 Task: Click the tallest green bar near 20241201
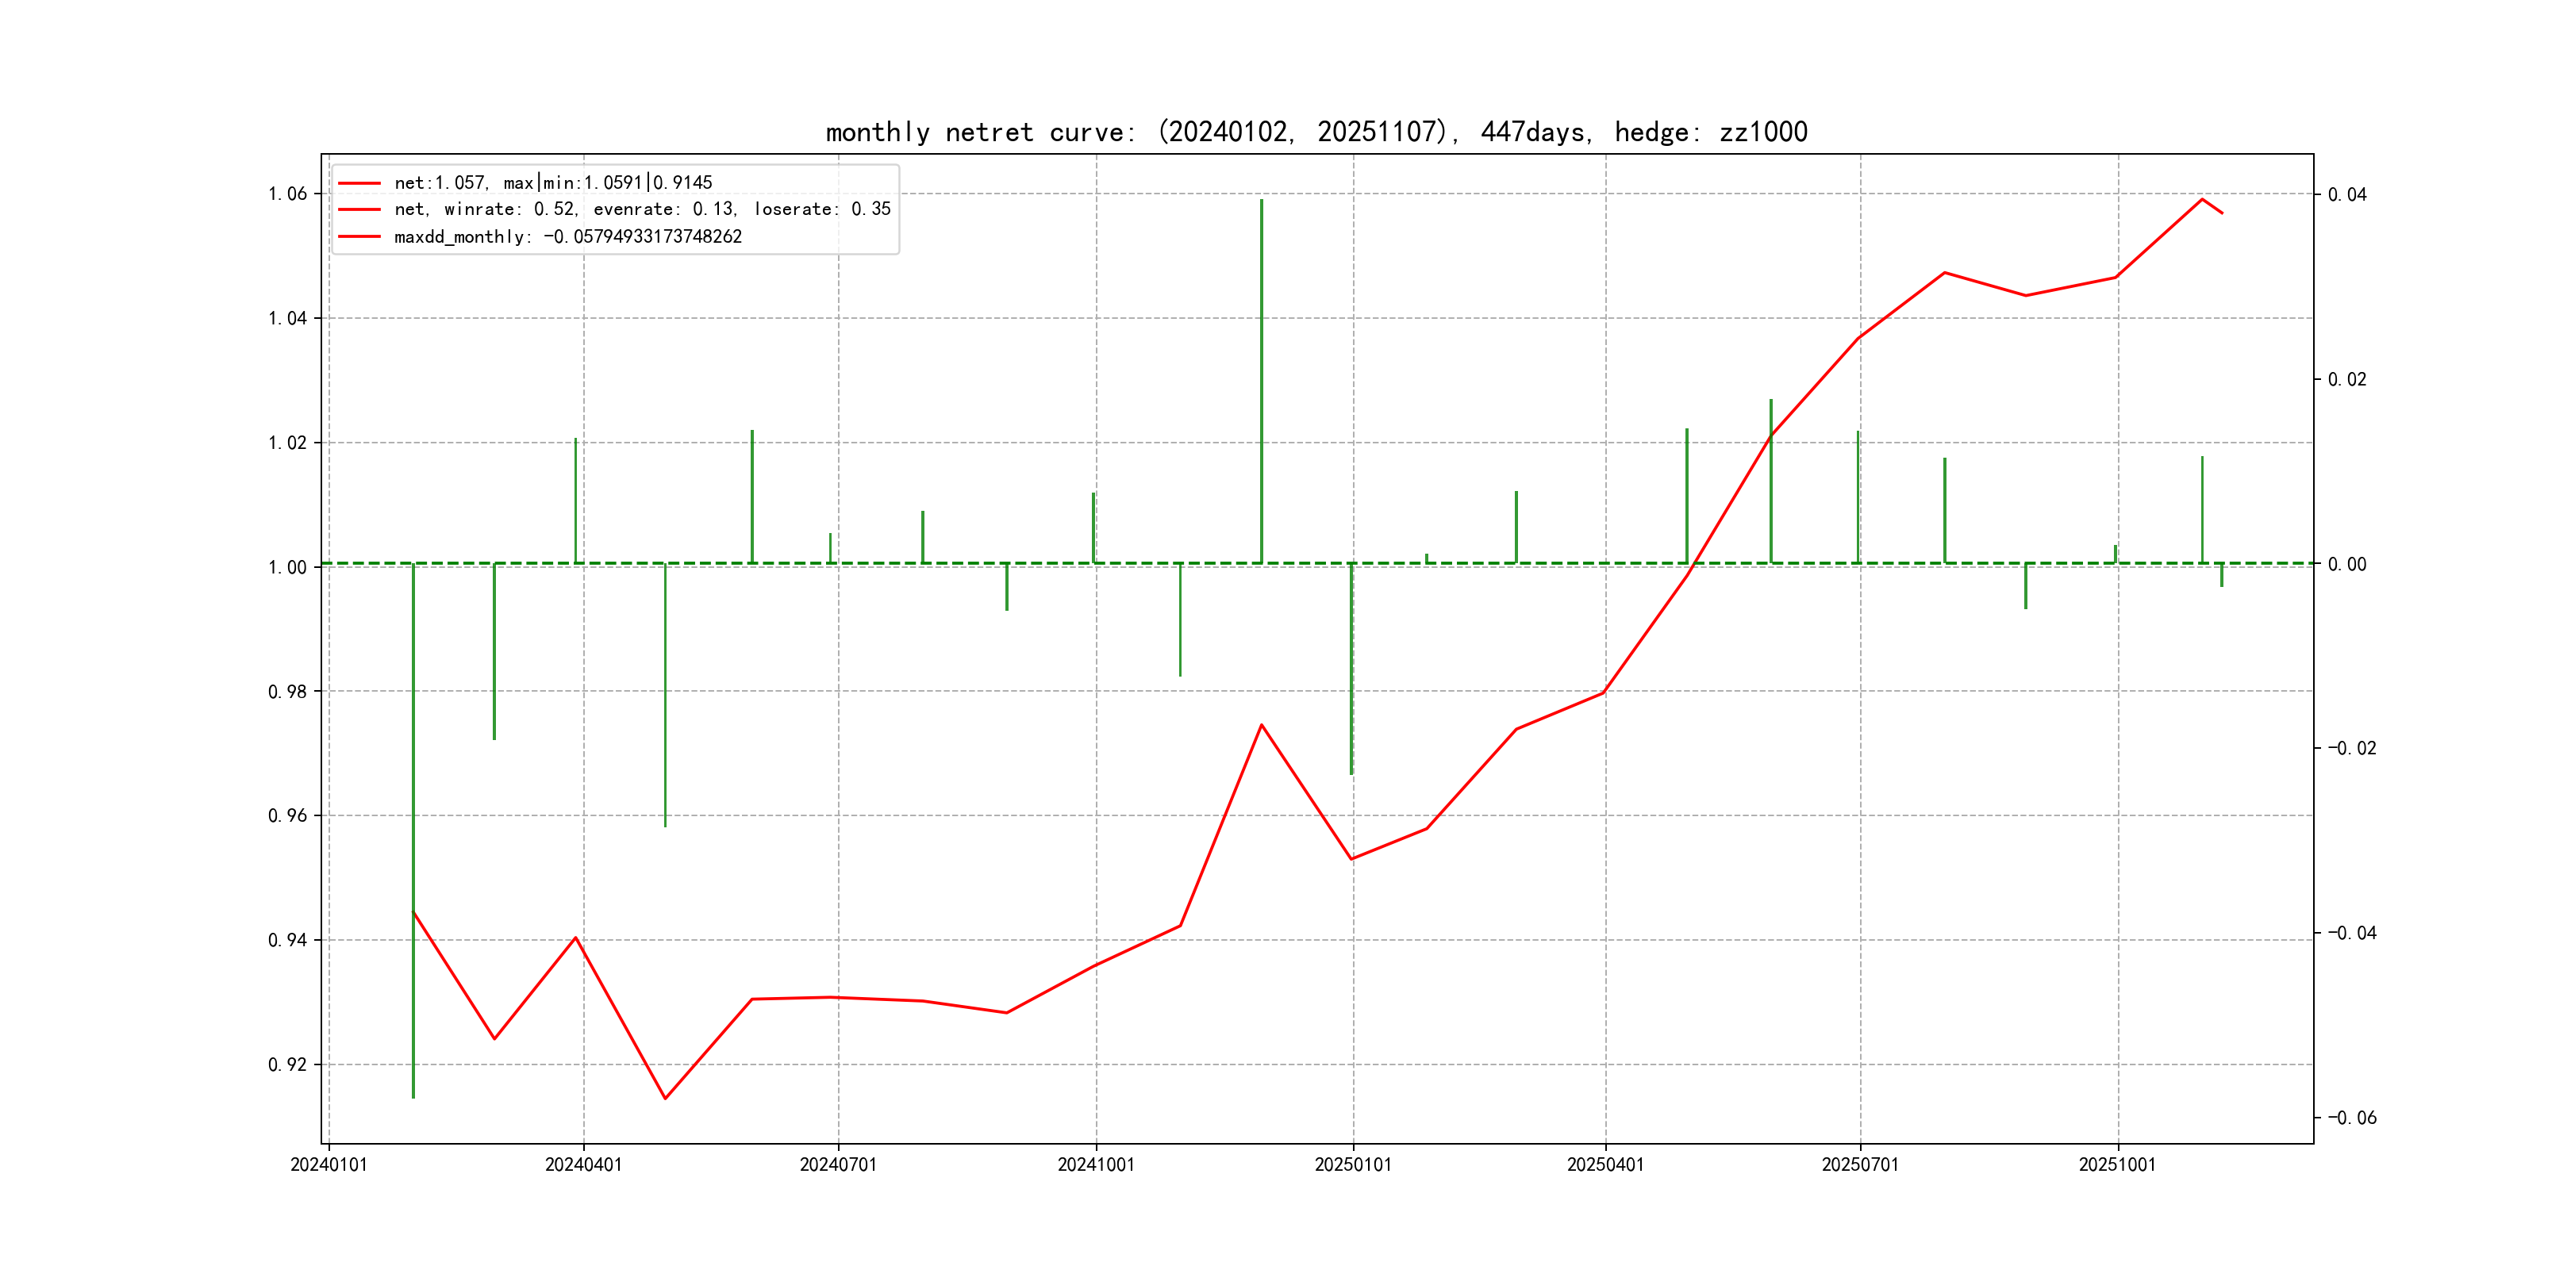[x=1262, y=379]
